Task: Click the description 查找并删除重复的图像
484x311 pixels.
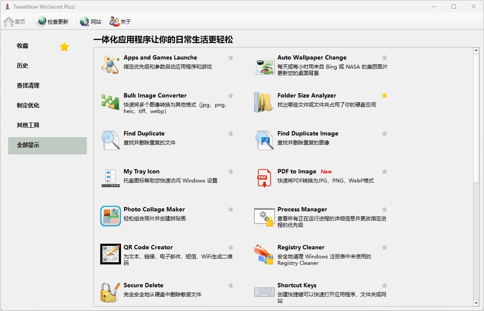Action: click(303, 143)
